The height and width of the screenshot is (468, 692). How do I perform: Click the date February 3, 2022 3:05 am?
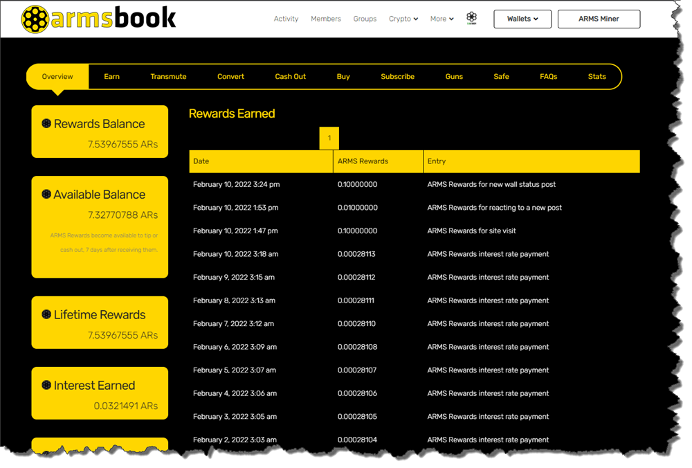(235, 417)
